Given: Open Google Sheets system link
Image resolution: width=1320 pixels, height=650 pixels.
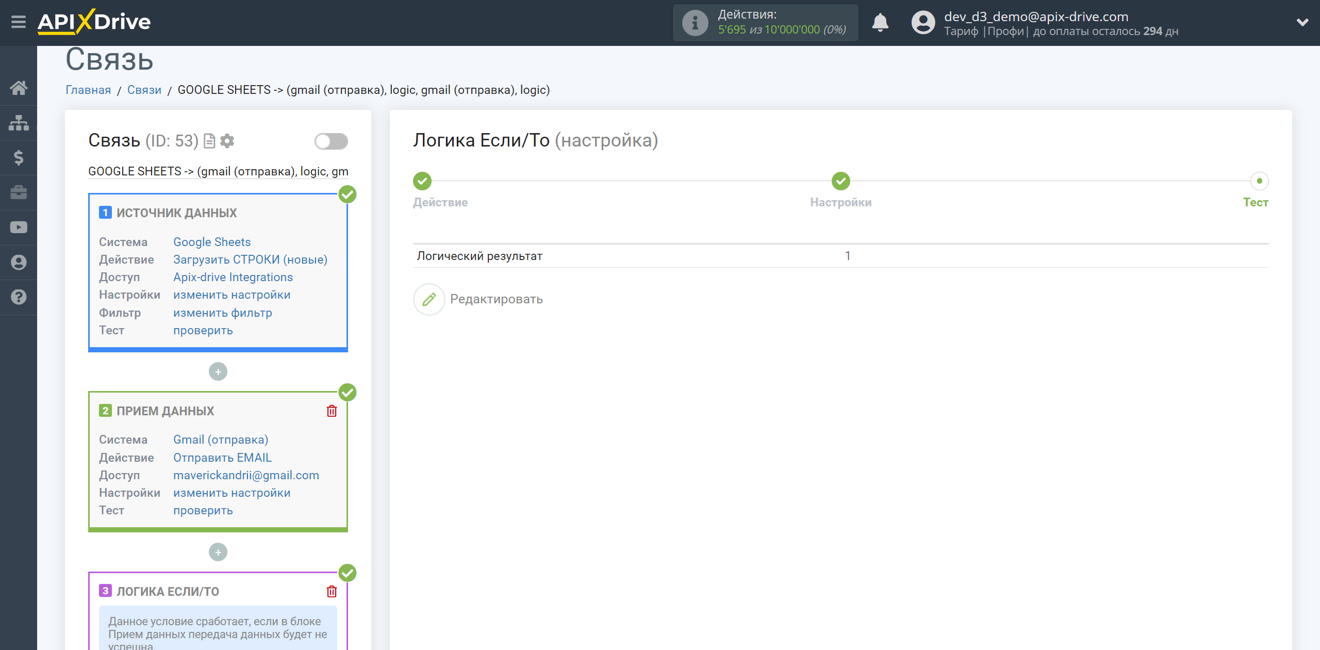Looking at the screenshot, I should pyautogui.click(x=212, y=242).
